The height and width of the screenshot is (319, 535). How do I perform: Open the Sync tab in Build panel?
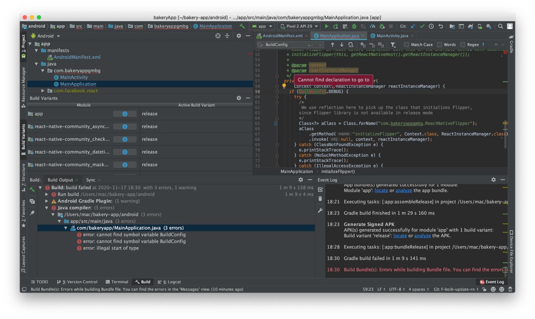click(x=91, y=180)
